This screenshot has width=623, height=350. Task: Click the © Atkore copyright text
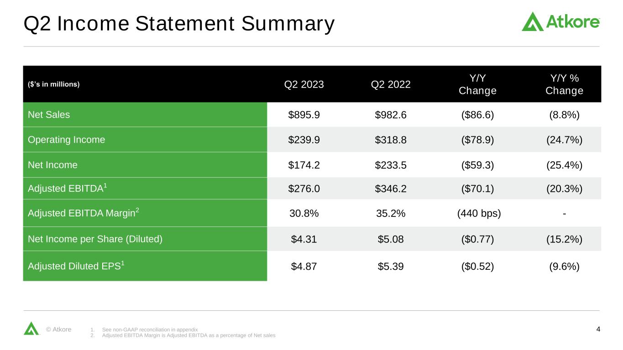[59, 329]
